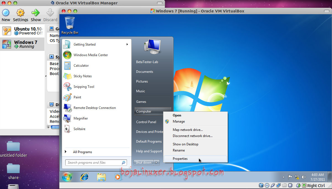Screen dimensions: 332x189
Task: Click the virtualization CPU status icon
Action: (290, 186)
